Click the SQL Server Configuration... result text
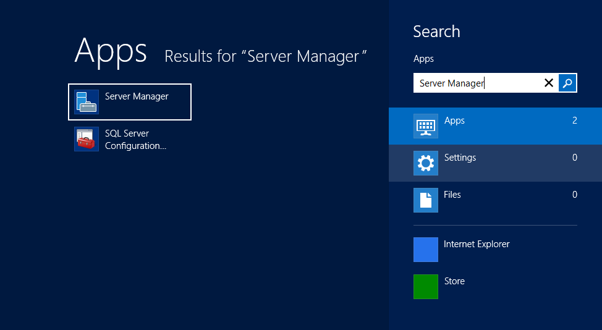602x330 pixels. (x=135, y=140)
